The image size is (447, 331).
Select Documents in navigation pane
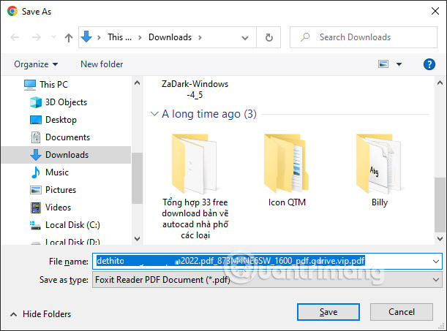click(x=67, y=137)
